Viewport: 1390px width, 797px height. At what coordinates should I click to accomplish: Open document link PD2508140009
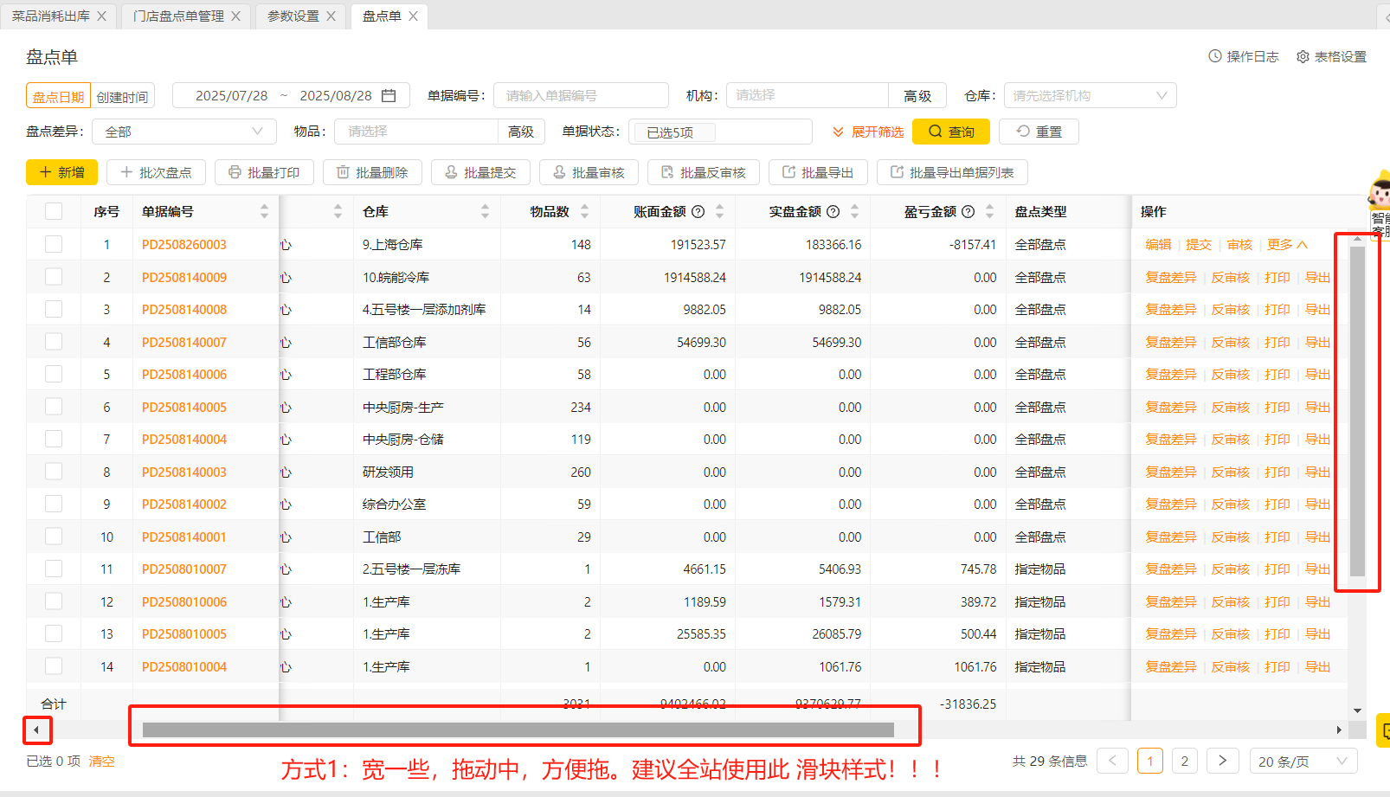tap(184, 277)
